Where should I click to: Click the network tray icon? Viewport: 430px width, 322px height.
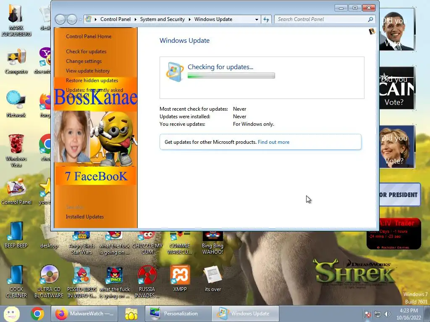(378, 314)
